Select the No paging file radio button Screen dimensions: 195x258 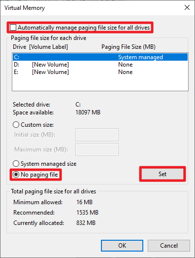16,175
